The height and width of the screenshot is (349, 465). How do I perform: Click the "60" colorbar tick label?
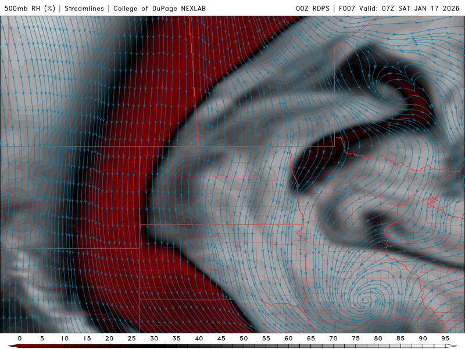point(288,339)
